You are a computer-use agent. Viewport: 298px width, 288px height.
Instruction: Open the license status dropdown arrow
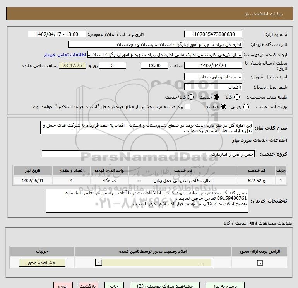pyautogui.click(x=99, y=263)
